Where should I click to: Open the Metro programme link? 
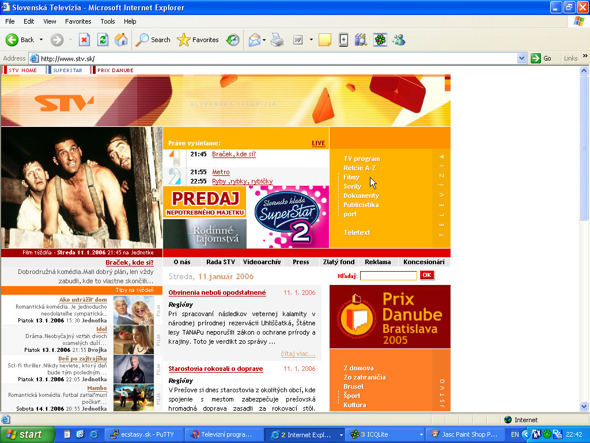[x=221, y=172]
